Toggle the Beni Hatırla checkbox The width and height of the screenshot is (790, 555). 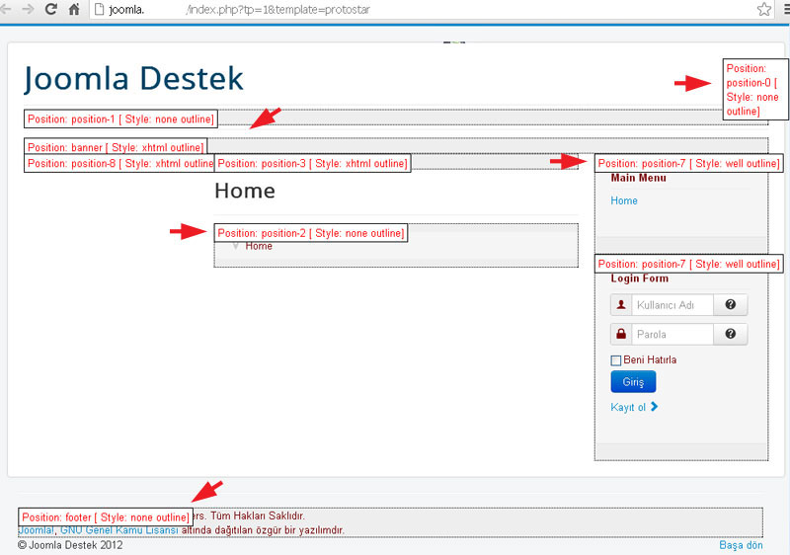point(615,360)
